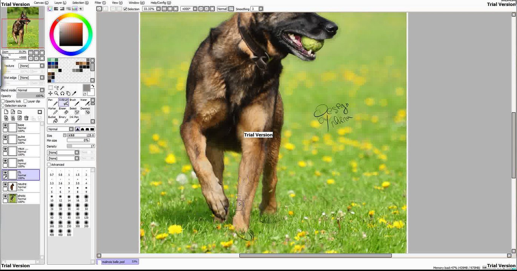Pick the eyedropper color picker tool
The width and height of the screenshot is (517, 271).
click(74, 93)
